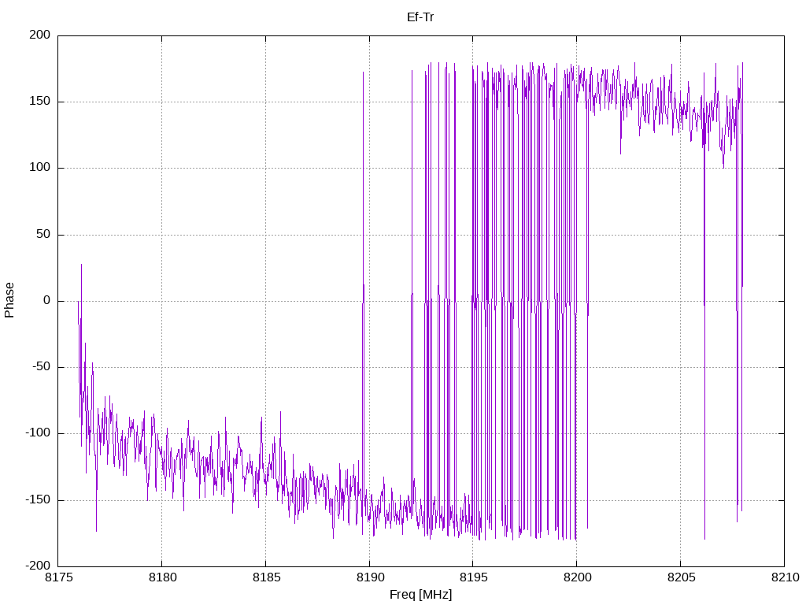806x605 pixels.
Task: Click x-axis tick label "8185"
Action: pyautogui.click(x=266, y=577)
